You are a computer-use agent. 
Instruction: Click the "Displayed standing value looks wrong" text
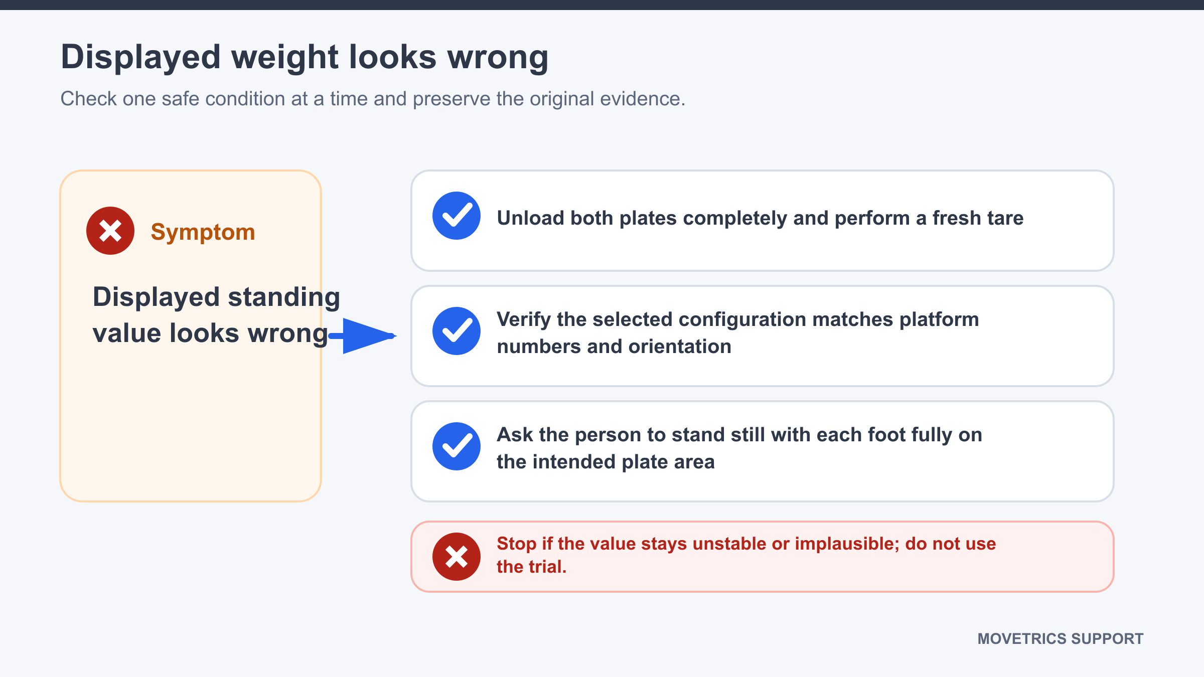(x=216, y=315)
